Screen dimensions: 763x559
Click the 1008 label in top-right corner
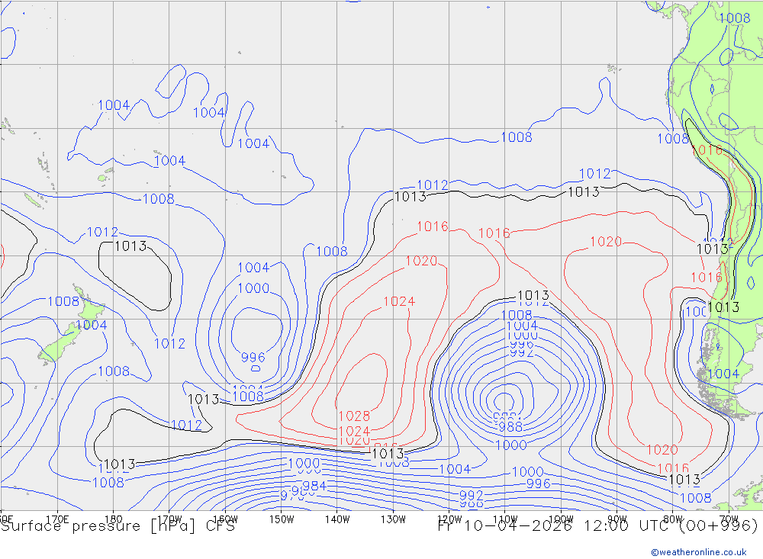click(735, 18)
